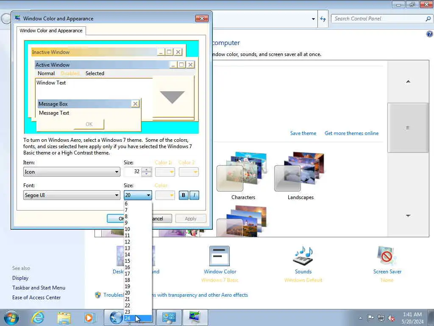Viewport: 434px width, 326px height.
Task: Select font size 16 in list
Action: [x=138, y=267]
